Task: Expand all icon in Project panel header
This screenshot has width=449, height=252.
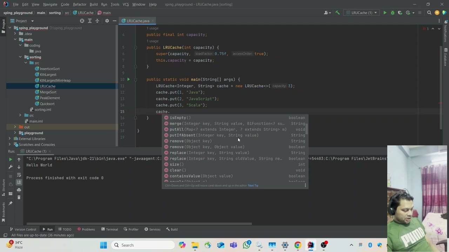Action: point(90,21)
